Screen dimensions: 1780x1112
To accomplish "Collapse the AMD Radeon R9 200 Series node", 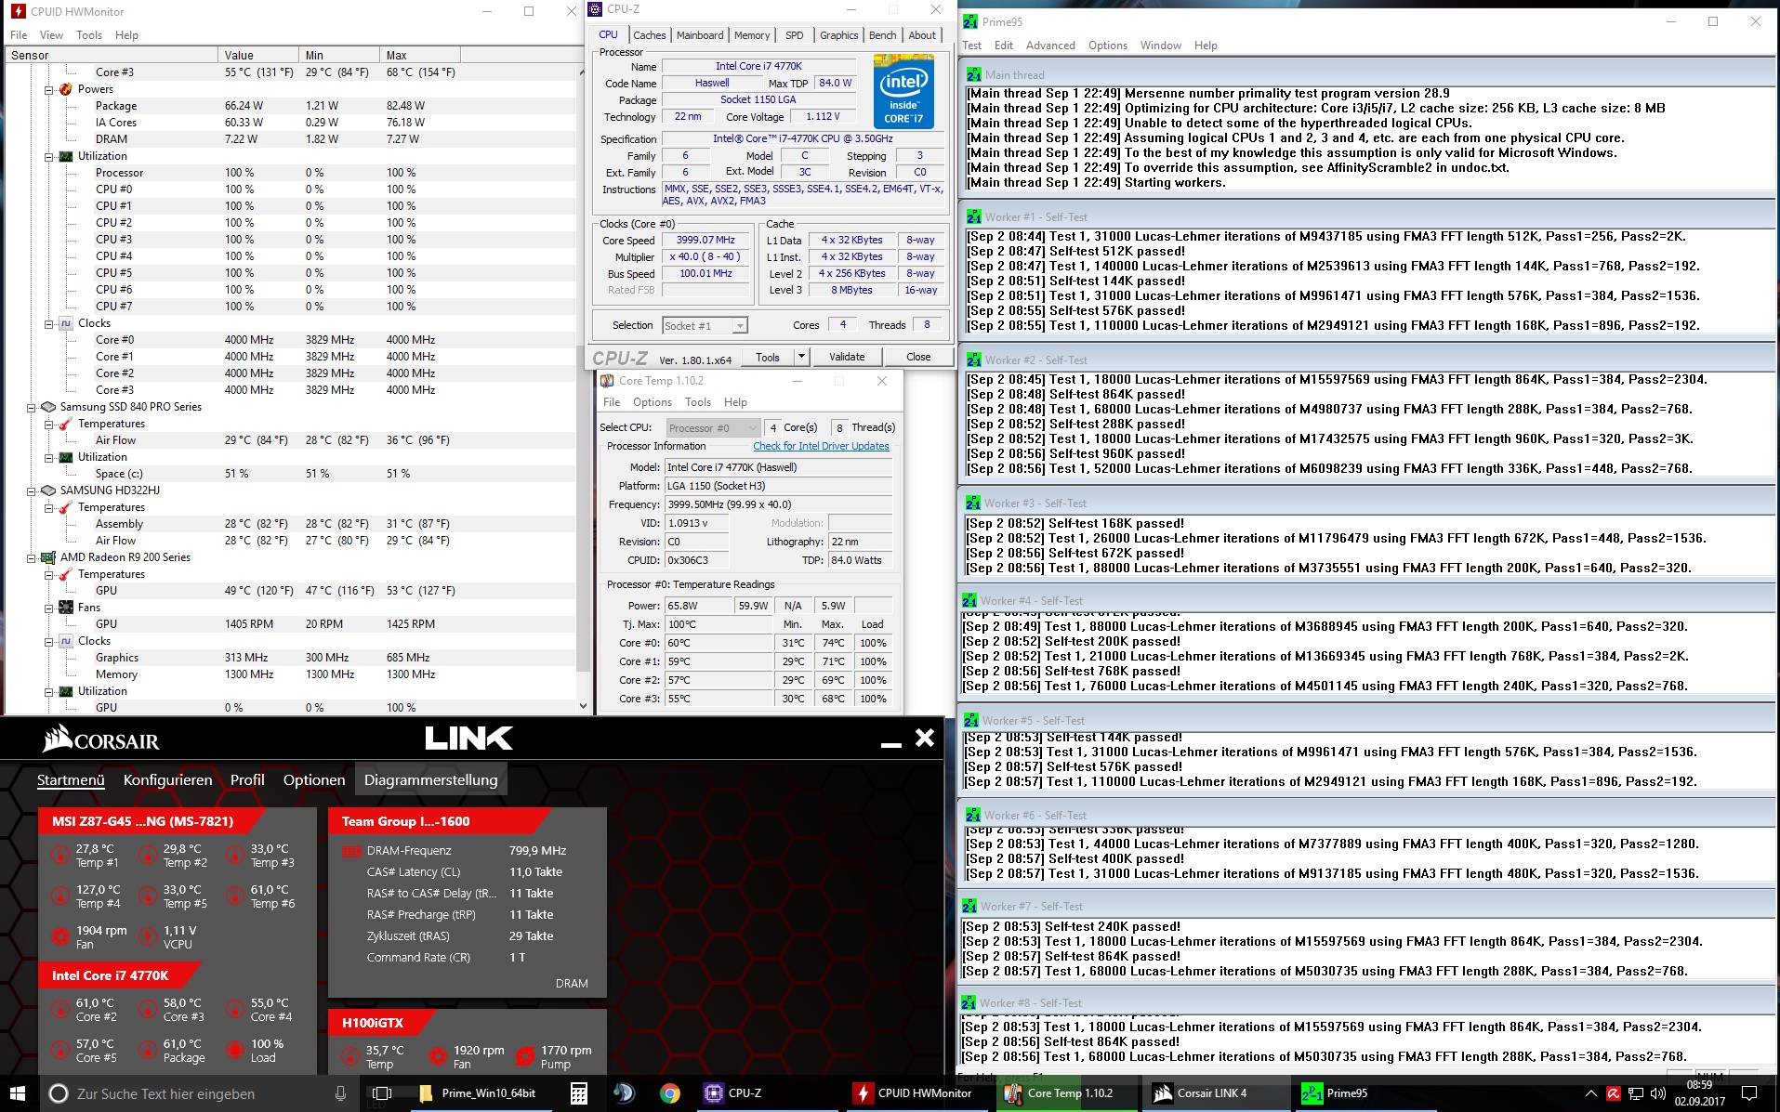I will click(x=31, y=557).
